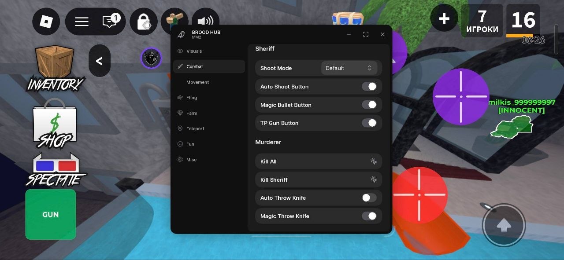Viewport: 564px width, 260px height.
Task: Click the Sheriff section heading
Action: click(265, 49)
